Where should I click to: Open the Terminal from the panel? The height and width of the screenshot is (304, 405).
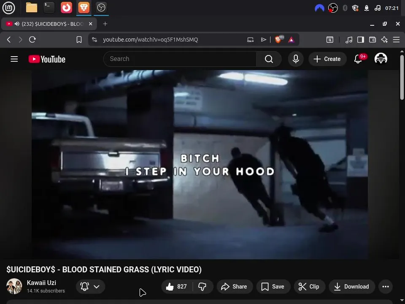tap(49, 8)
